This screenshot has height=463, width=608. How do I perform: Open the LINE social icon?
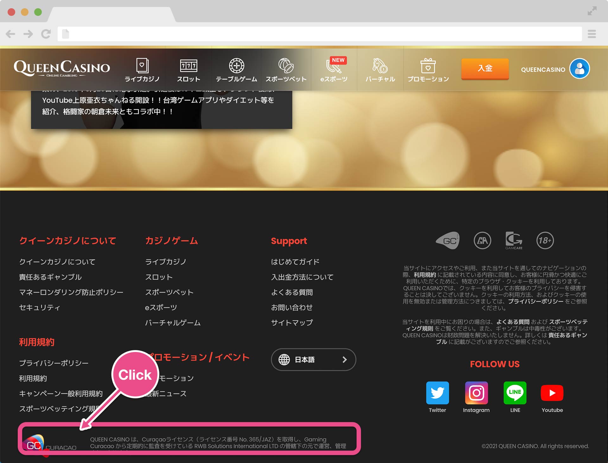pyautogui.click(x=515, y=393)
